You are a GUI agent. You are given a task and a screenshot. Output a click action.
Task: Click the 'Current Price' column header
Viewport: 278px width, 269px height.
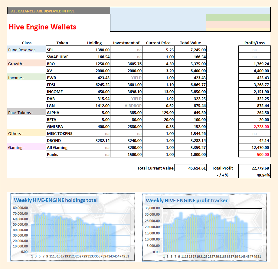tap(158, 43)
